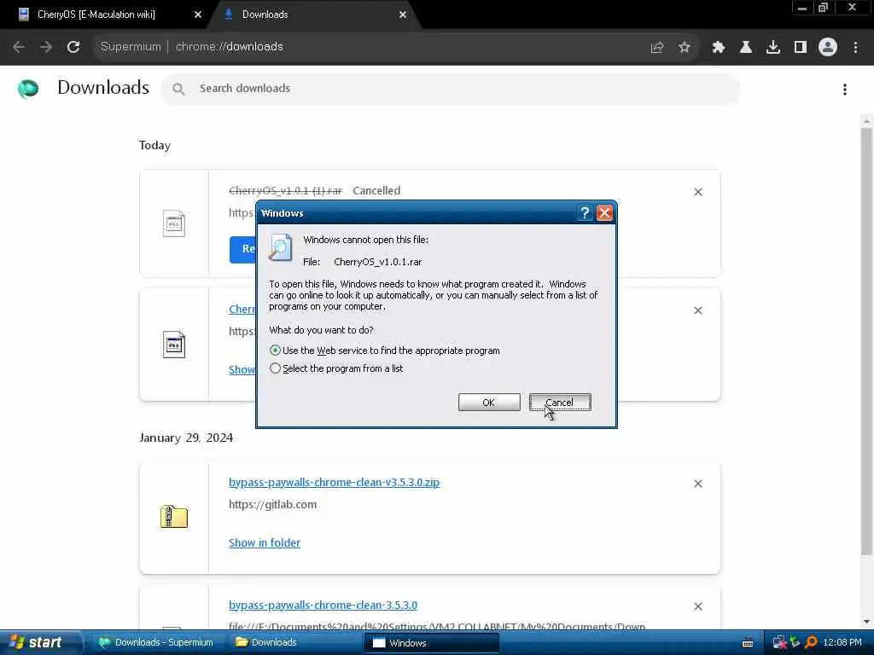Open bypass-paywalls-chrome-clean-v3.5.3.0.zip link
The image size is (874, 655).
coord(334,483)
